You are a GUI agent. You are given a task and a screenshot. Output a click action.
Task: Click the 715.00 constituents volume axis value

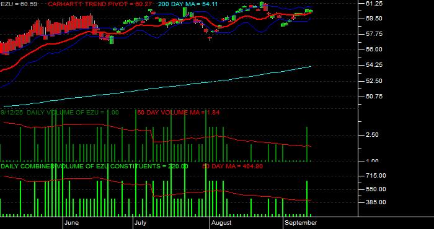[x=376, y=176]
